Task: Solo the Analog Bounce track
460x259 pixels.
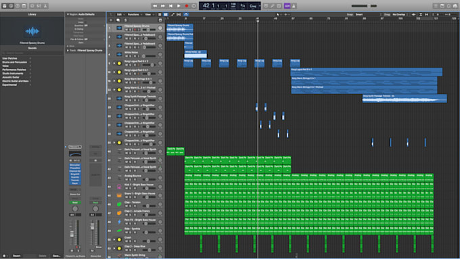Action: 131,179
